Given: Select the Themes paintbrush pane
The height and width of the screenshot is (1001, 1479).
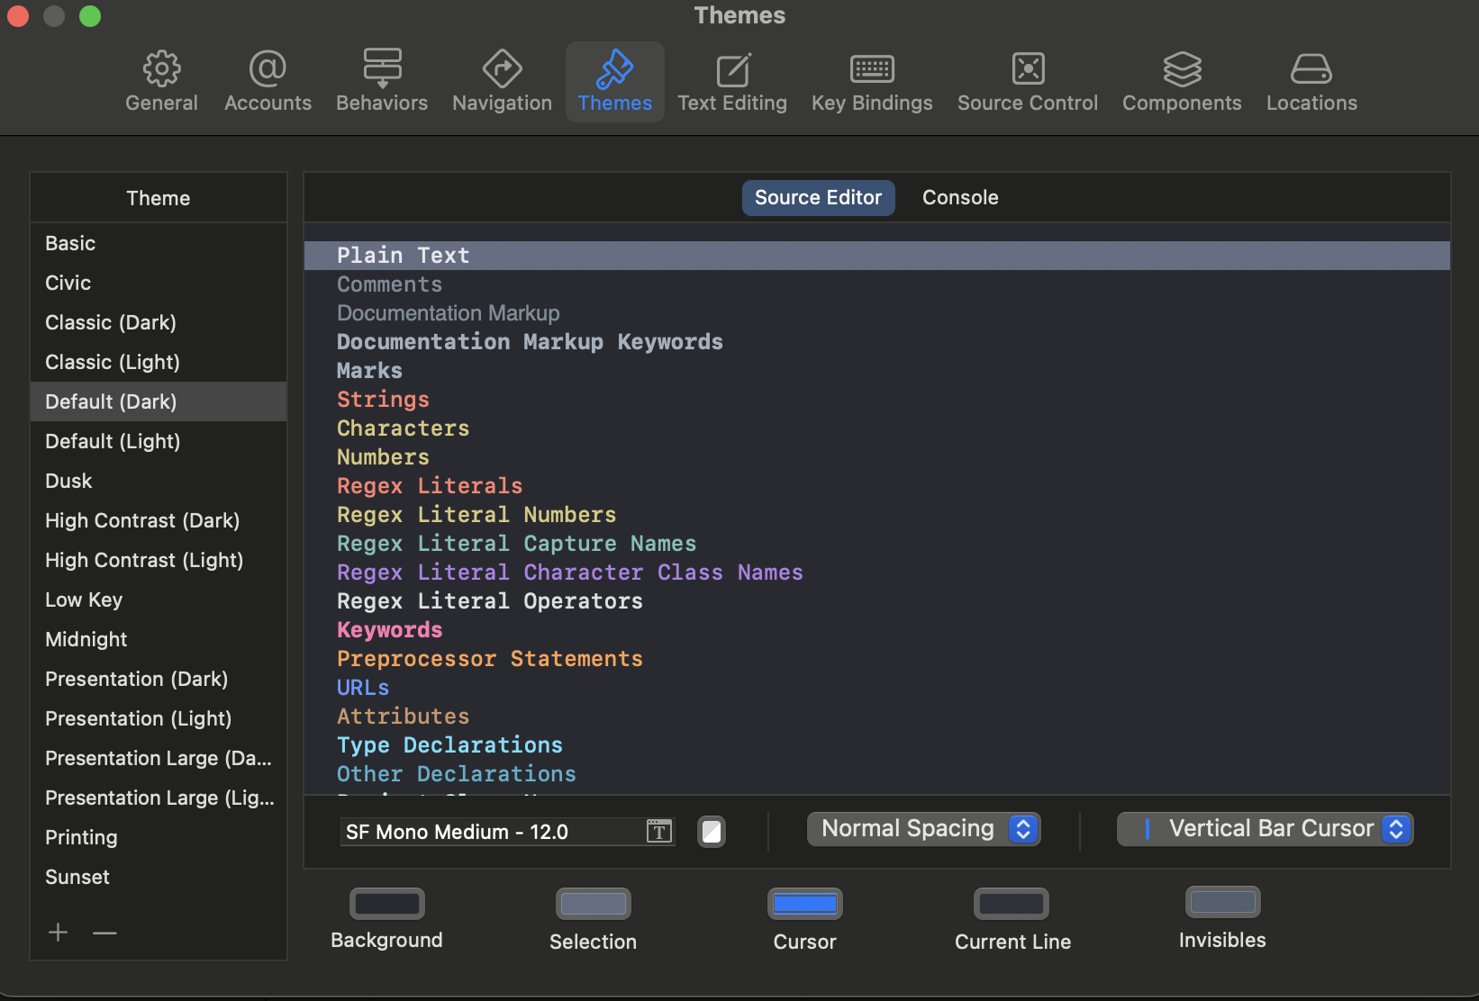Looking at the screenshot, I should pos(615,82).
